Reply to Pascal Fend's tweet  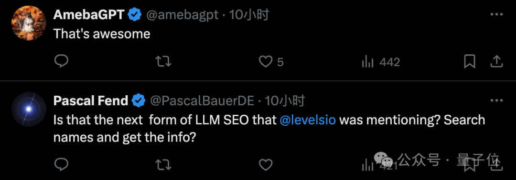tap(61, 164)
